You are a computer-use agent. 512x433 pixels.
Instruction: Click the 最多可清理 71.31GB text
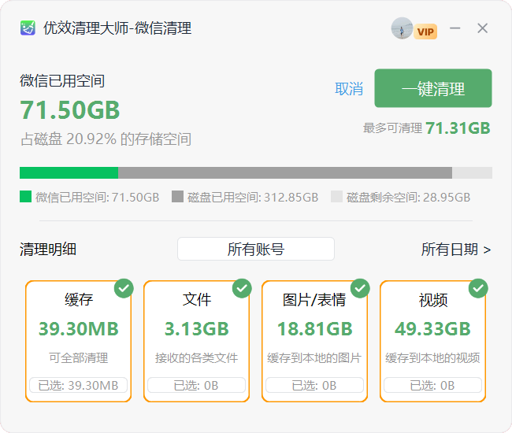[427, 128]
